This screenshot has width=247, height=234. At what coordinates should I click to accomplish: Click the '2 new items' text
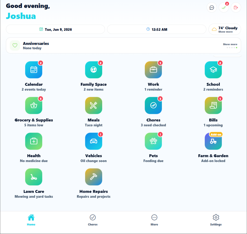(x=94, y=89)
